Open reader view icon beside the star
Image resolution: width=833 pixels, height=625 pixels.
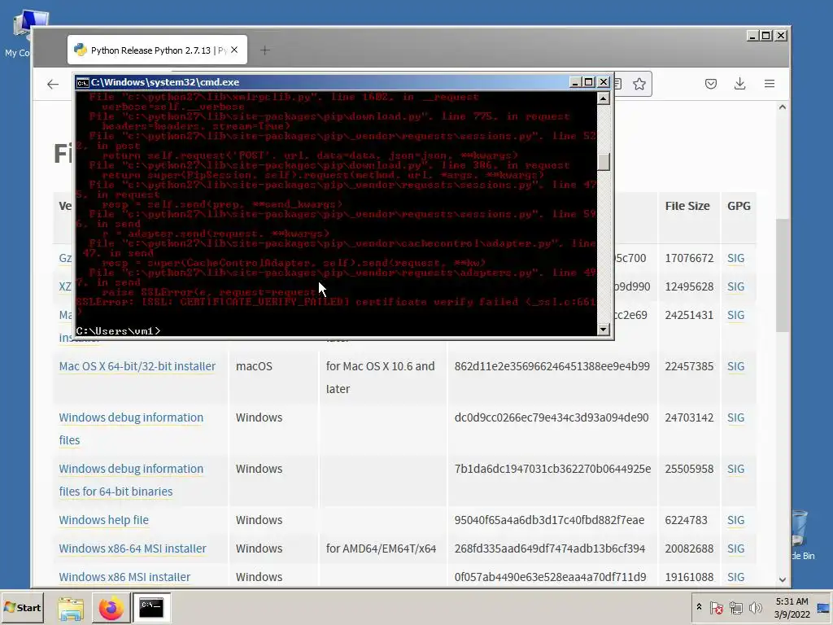tap(618, 84)
